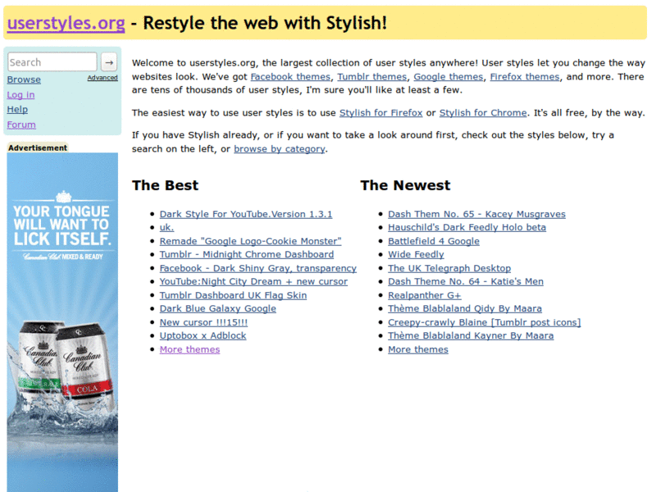This screenshot has width=656, height=492.
Task: Open Dash Theme No. 64 - Katie's Men
Action: coord(466,281)
